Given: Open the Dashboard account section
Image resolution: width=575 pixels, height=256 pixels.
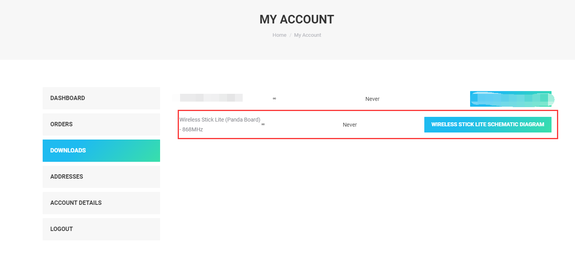Looking at the screenshot, I should [101, 98].
